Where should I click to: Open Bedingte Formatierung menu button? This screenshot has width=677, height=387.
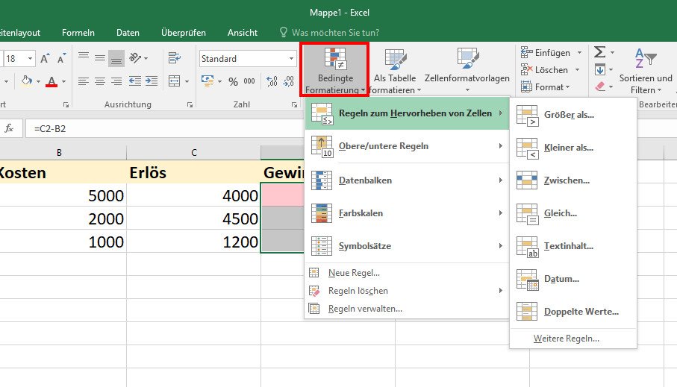[334, 70]
